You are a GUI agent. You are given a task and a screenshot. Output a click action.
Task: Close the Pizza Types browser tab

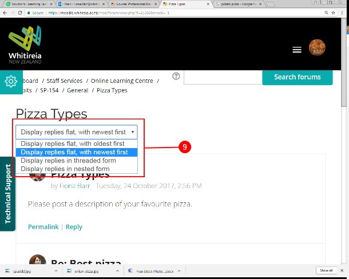[208, 4]
